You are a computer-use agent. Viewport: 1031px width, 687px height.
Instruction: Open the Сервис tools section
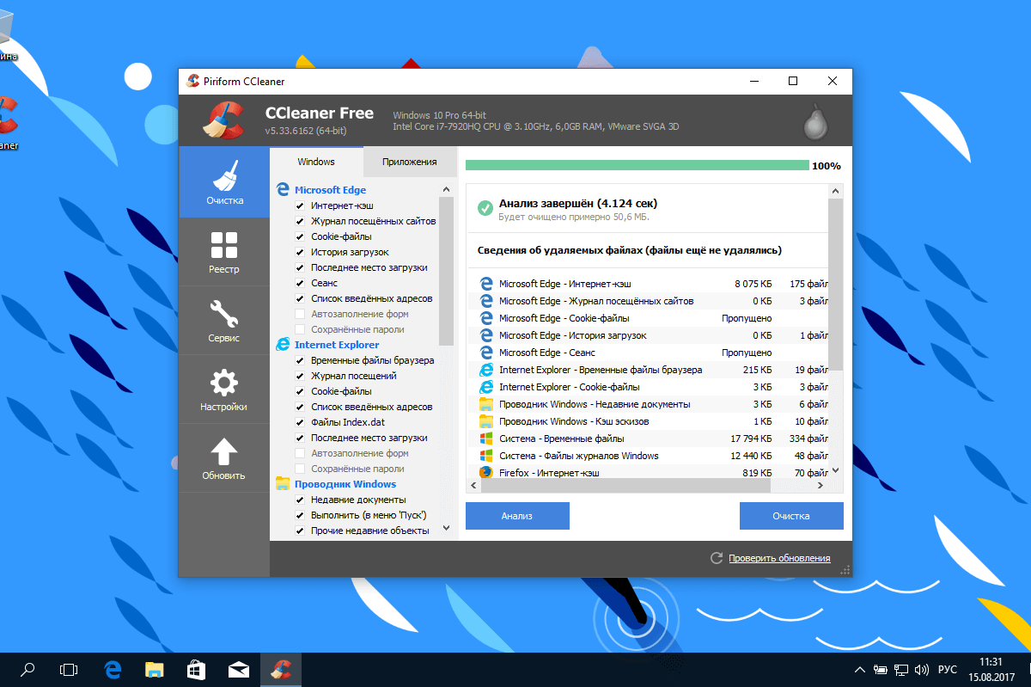223,320
